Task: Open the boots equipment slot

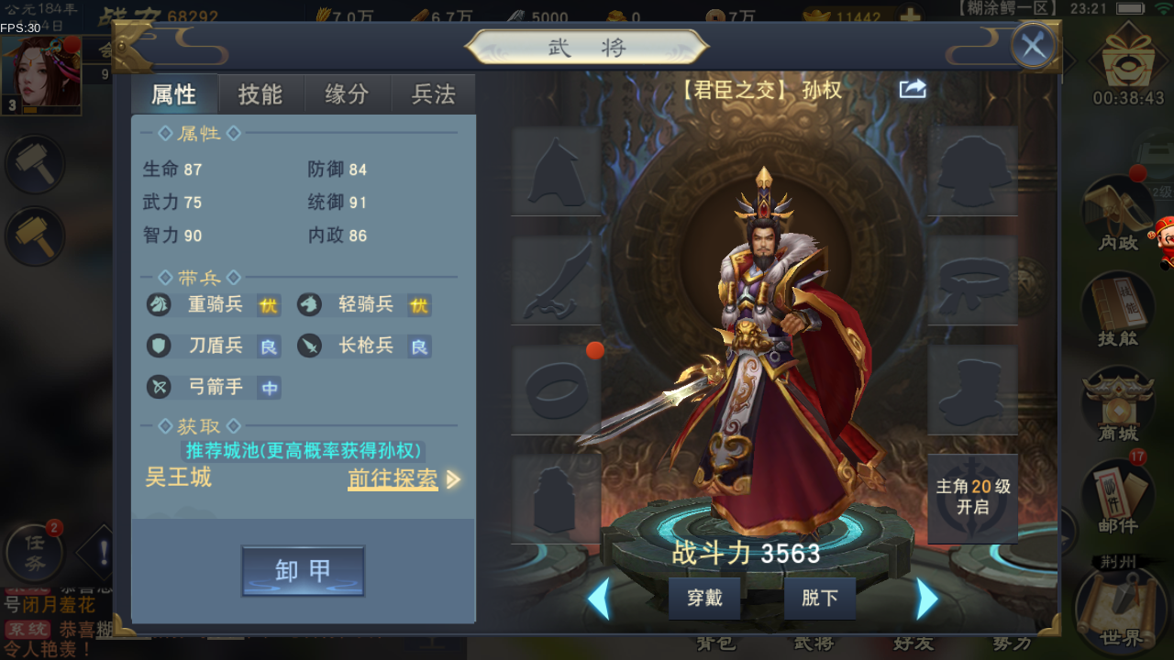Action: point(973,390)
